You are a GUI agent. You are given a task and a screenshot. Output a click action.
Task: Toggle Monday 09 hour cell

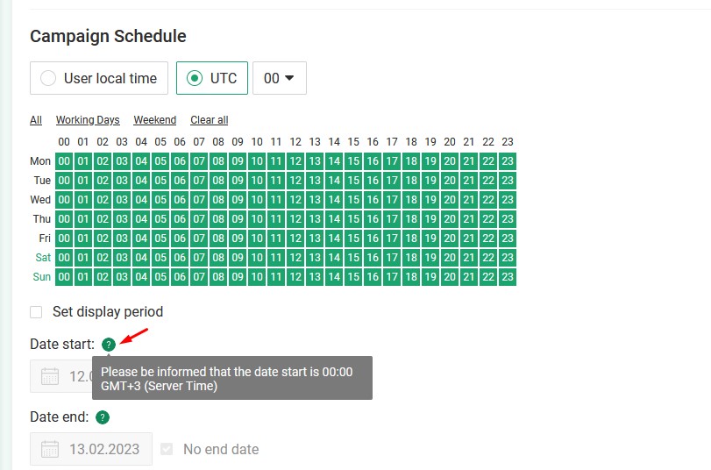pyautogui.click(x=238, y=161)
